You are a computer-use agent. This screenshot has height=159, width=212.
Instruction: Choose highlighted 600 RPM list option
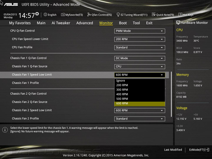tap(140, 104)
